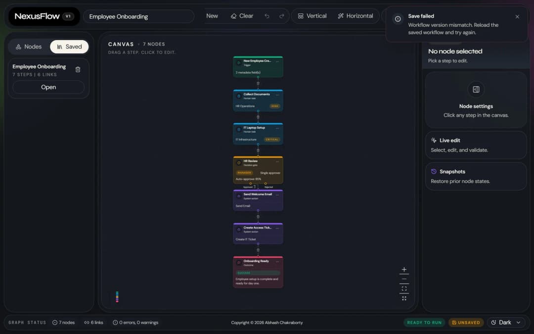Dismiss the Save failed notification
The width and height of the screenshot is (534, 334).
coord(517,16)
